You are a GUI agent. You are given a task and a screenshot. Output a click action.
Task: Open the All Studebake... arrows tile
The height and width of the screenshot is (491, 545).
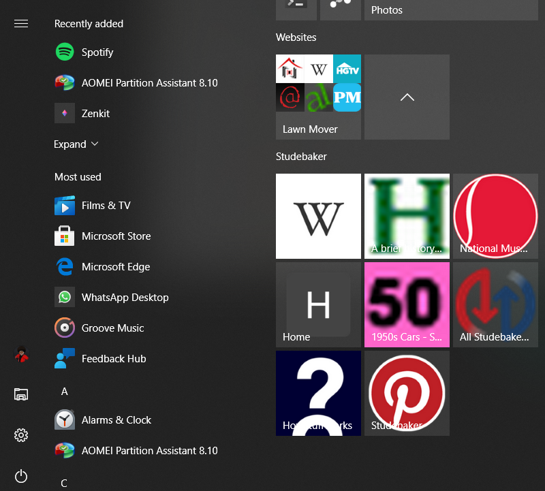[x=496, y=304]
